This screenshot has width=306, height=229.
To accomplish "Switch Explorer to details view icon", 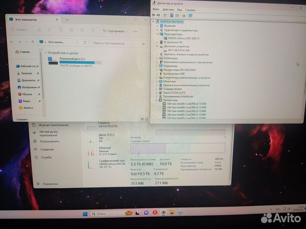I will 142,119.
